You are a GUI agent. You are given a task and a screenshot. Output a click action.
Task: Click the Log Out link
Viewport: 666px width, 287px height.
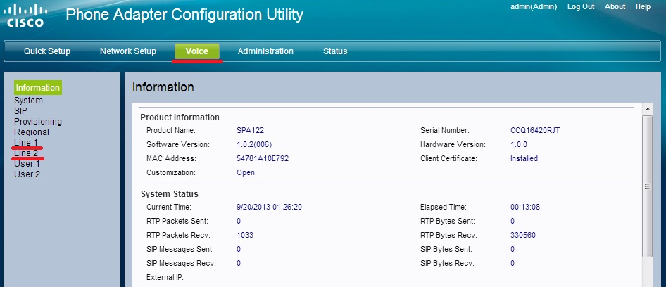[581, 7]
